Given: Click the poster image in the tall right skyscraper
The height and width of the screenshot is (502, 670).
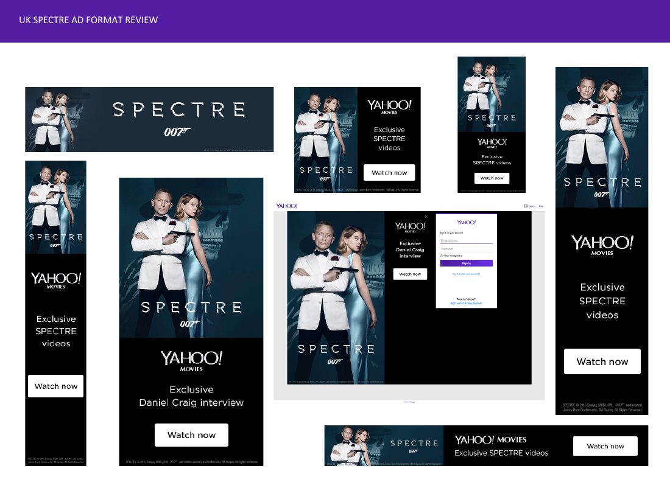Looking at the screenshot, I should point(602,137).
